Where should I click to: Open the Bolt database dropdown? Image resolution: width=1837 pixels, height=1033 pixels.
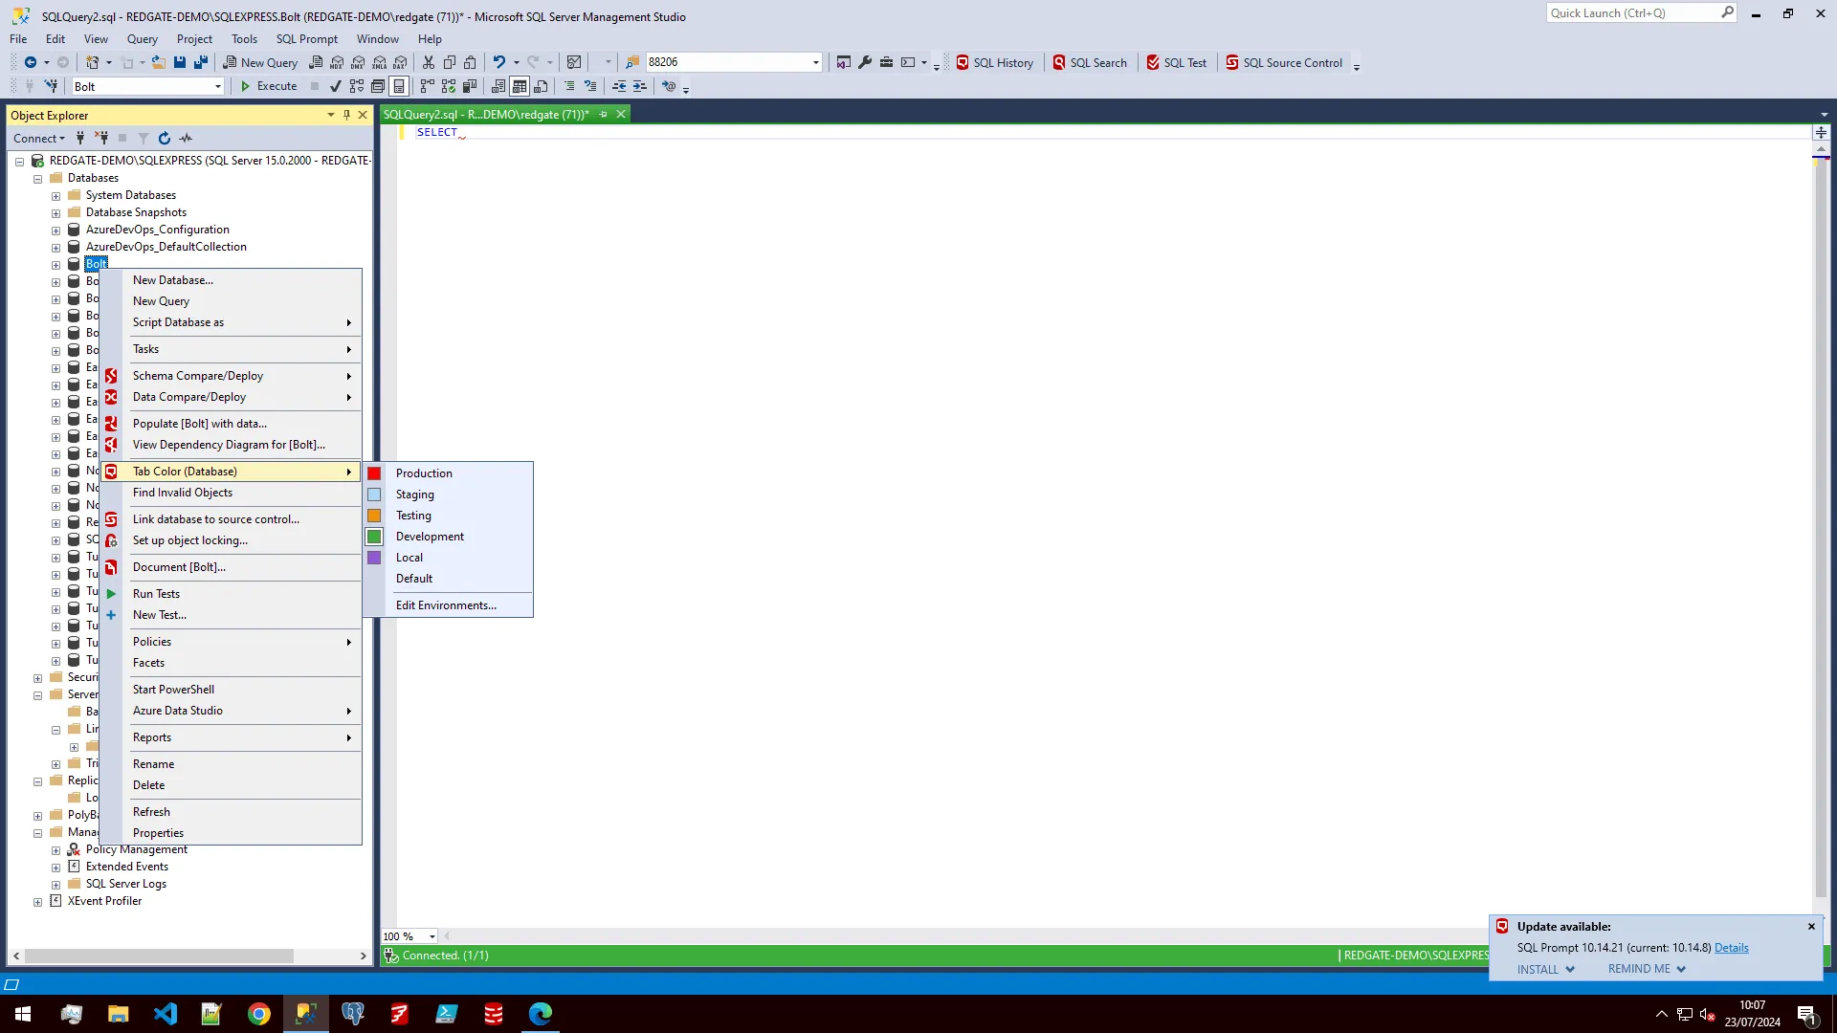pos(218,87)
